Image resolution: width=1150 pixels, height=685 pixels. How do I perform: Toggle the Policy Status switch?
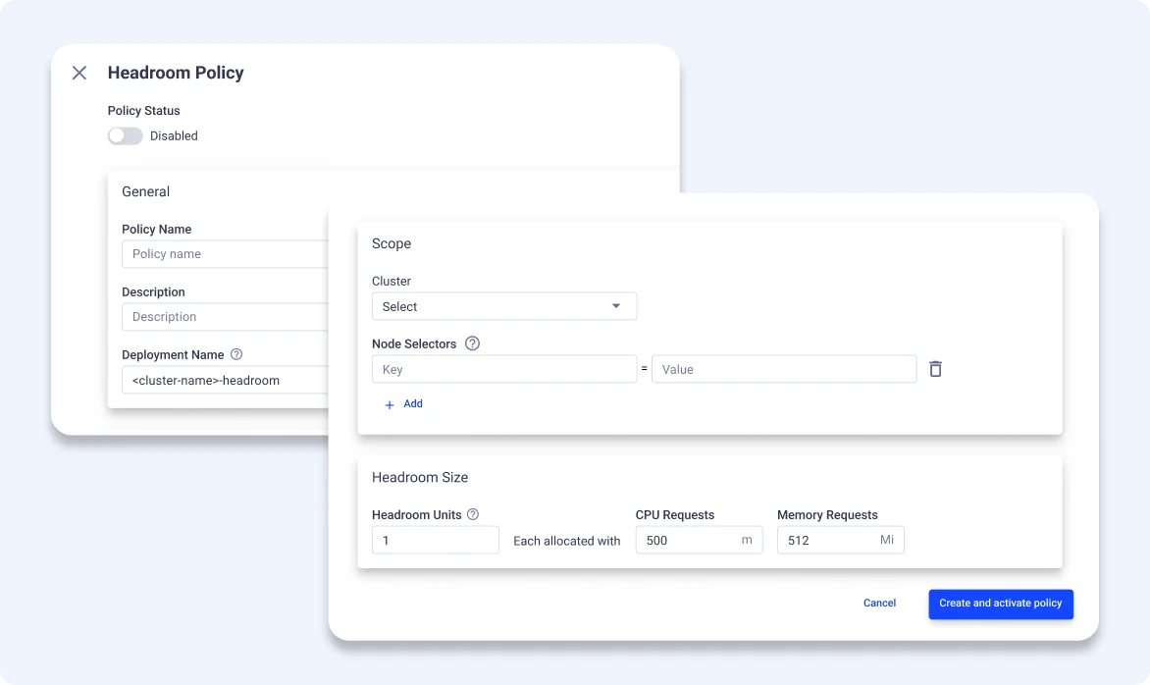click(125, 136)
